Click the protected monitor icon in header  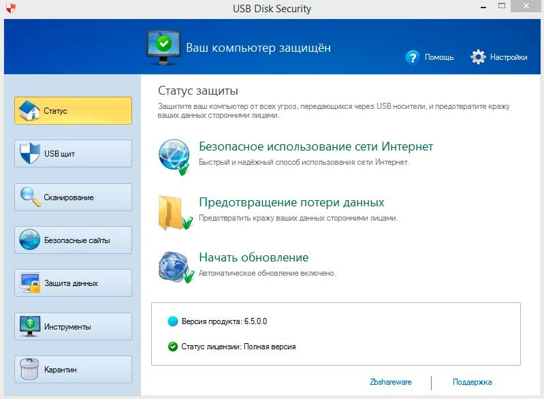pyautogui.click(x=163, y=48)
